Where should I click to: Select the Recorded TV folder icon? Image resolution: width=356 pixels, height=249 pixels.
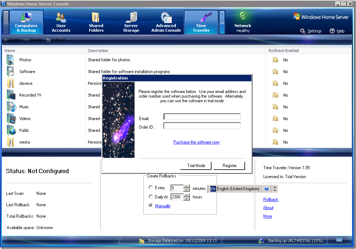pyautogui.click(x=11, y=95)
